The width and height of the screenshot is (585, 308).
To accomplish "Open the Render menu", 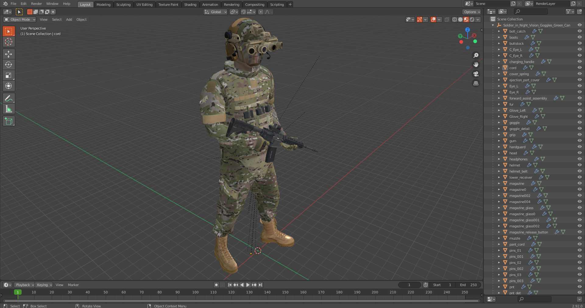I will click(36, 4).
